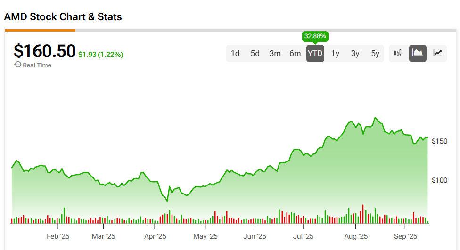Click the Aug '25 timeline label
Image resolution: width=460 pixels, height=250 pixels.
(356, 236)
